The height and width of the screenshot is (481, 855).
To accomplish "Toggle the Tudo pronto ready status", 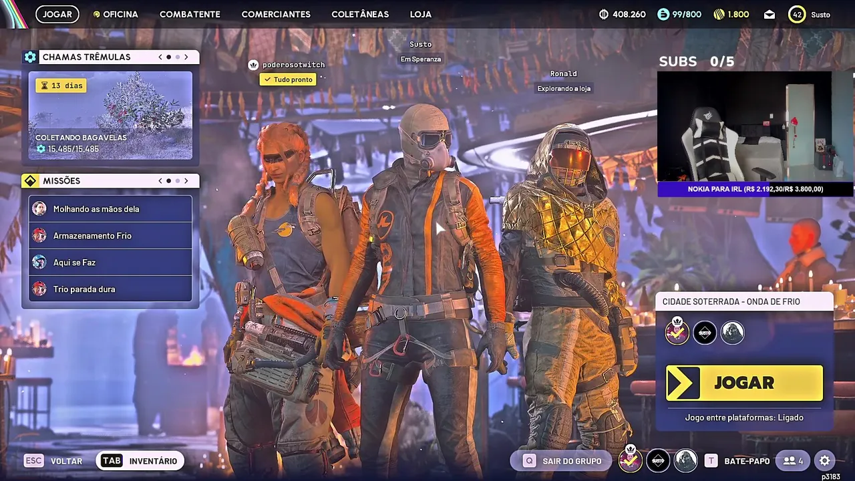I will pyautogui.click(x=288, y=79).
